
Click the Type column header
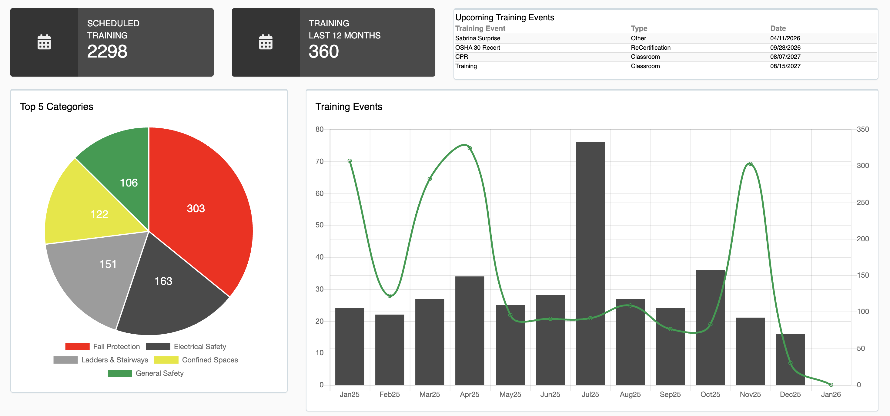pos(639,28)
